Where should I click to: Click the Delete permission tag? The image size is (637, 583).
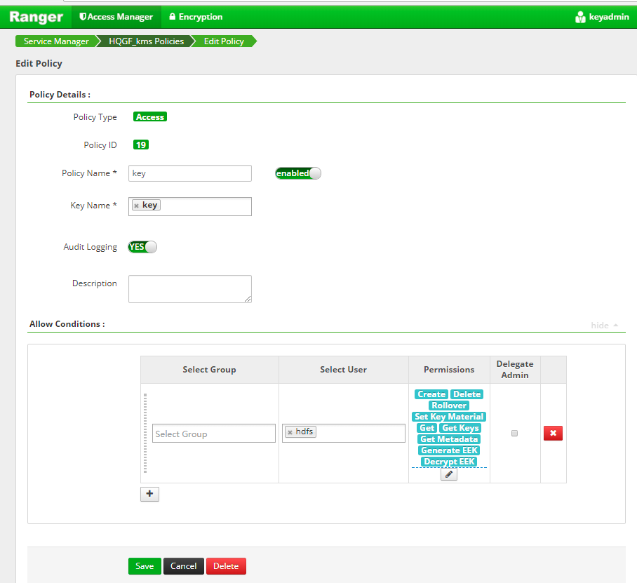(x=467, y=394)
